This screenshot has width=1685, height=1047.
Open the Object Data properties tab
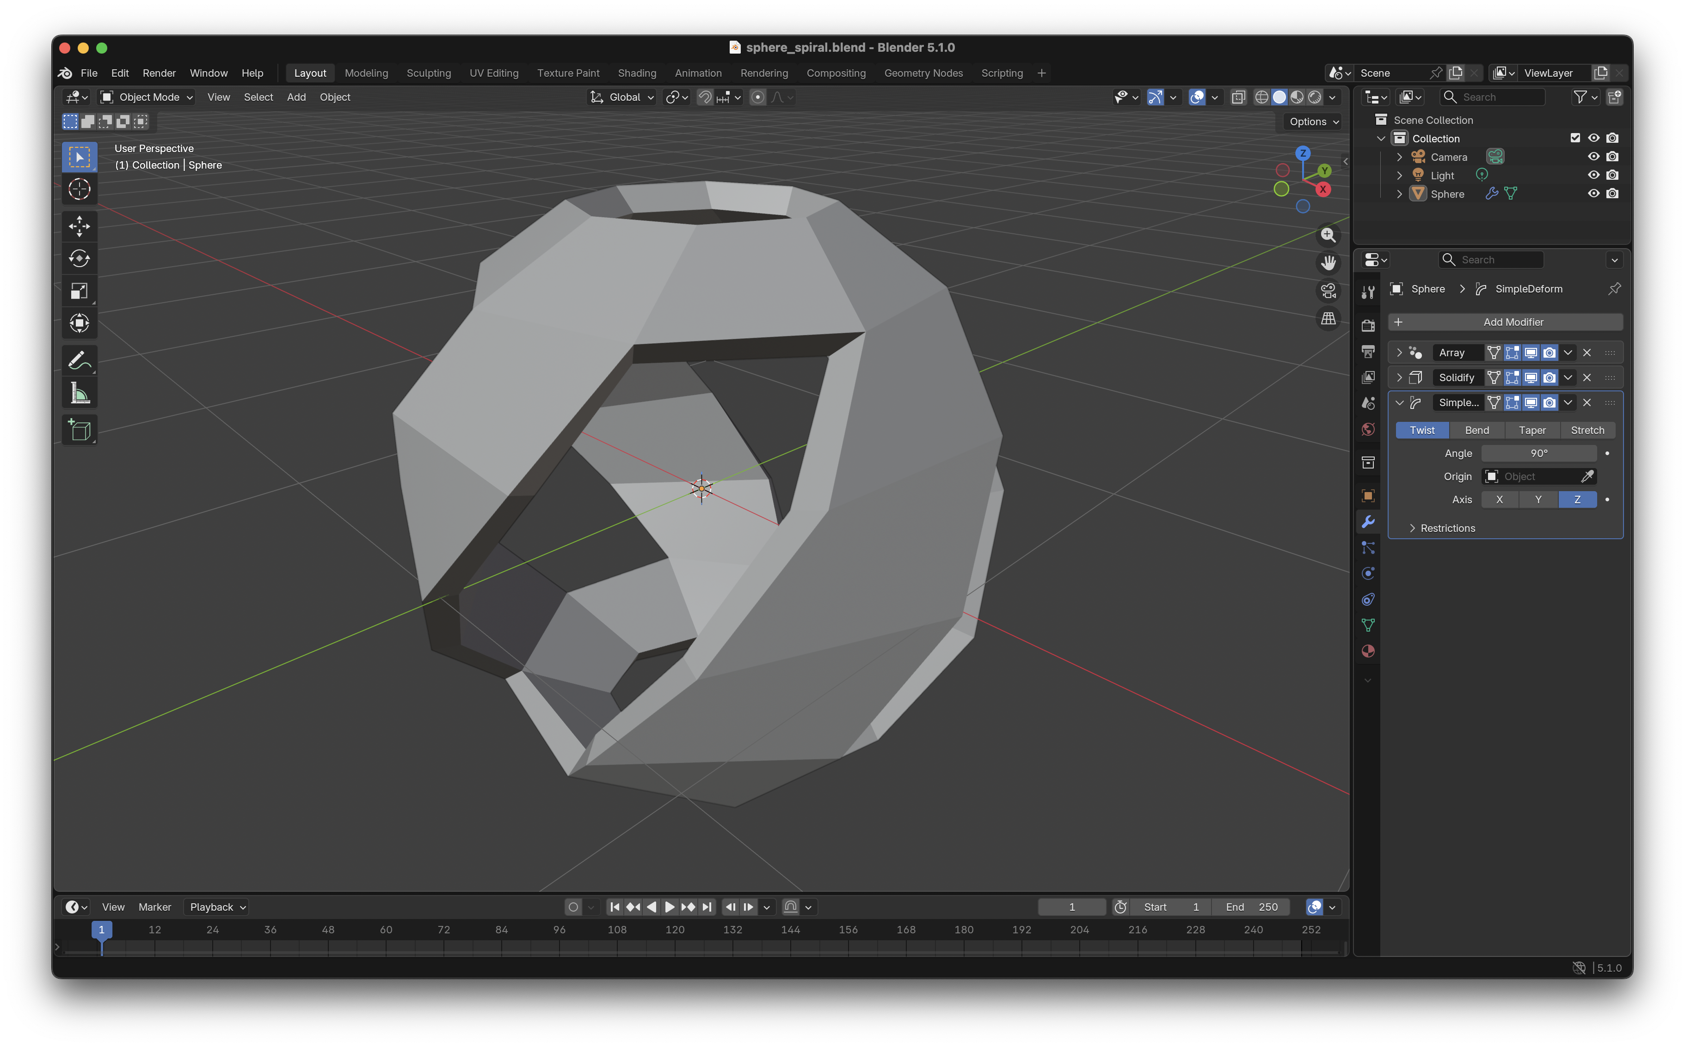click(x=1368, y=625)
